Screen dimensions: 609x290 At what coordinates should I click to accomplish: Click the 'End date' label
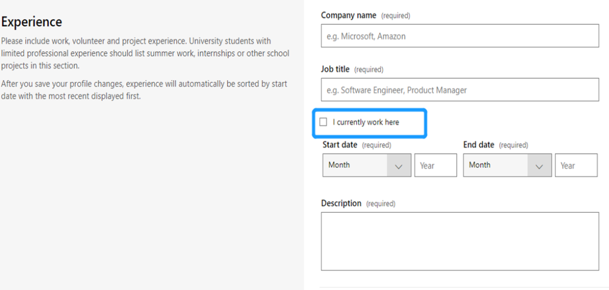click(x=479, y=145)
